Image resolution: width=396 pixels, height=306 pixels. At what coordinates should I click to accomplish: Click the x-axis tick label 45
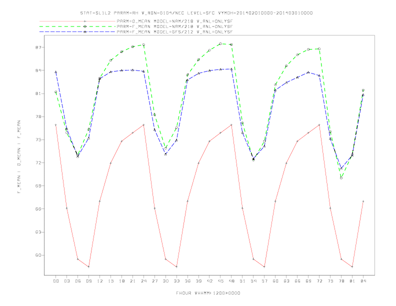pos(220,281)
